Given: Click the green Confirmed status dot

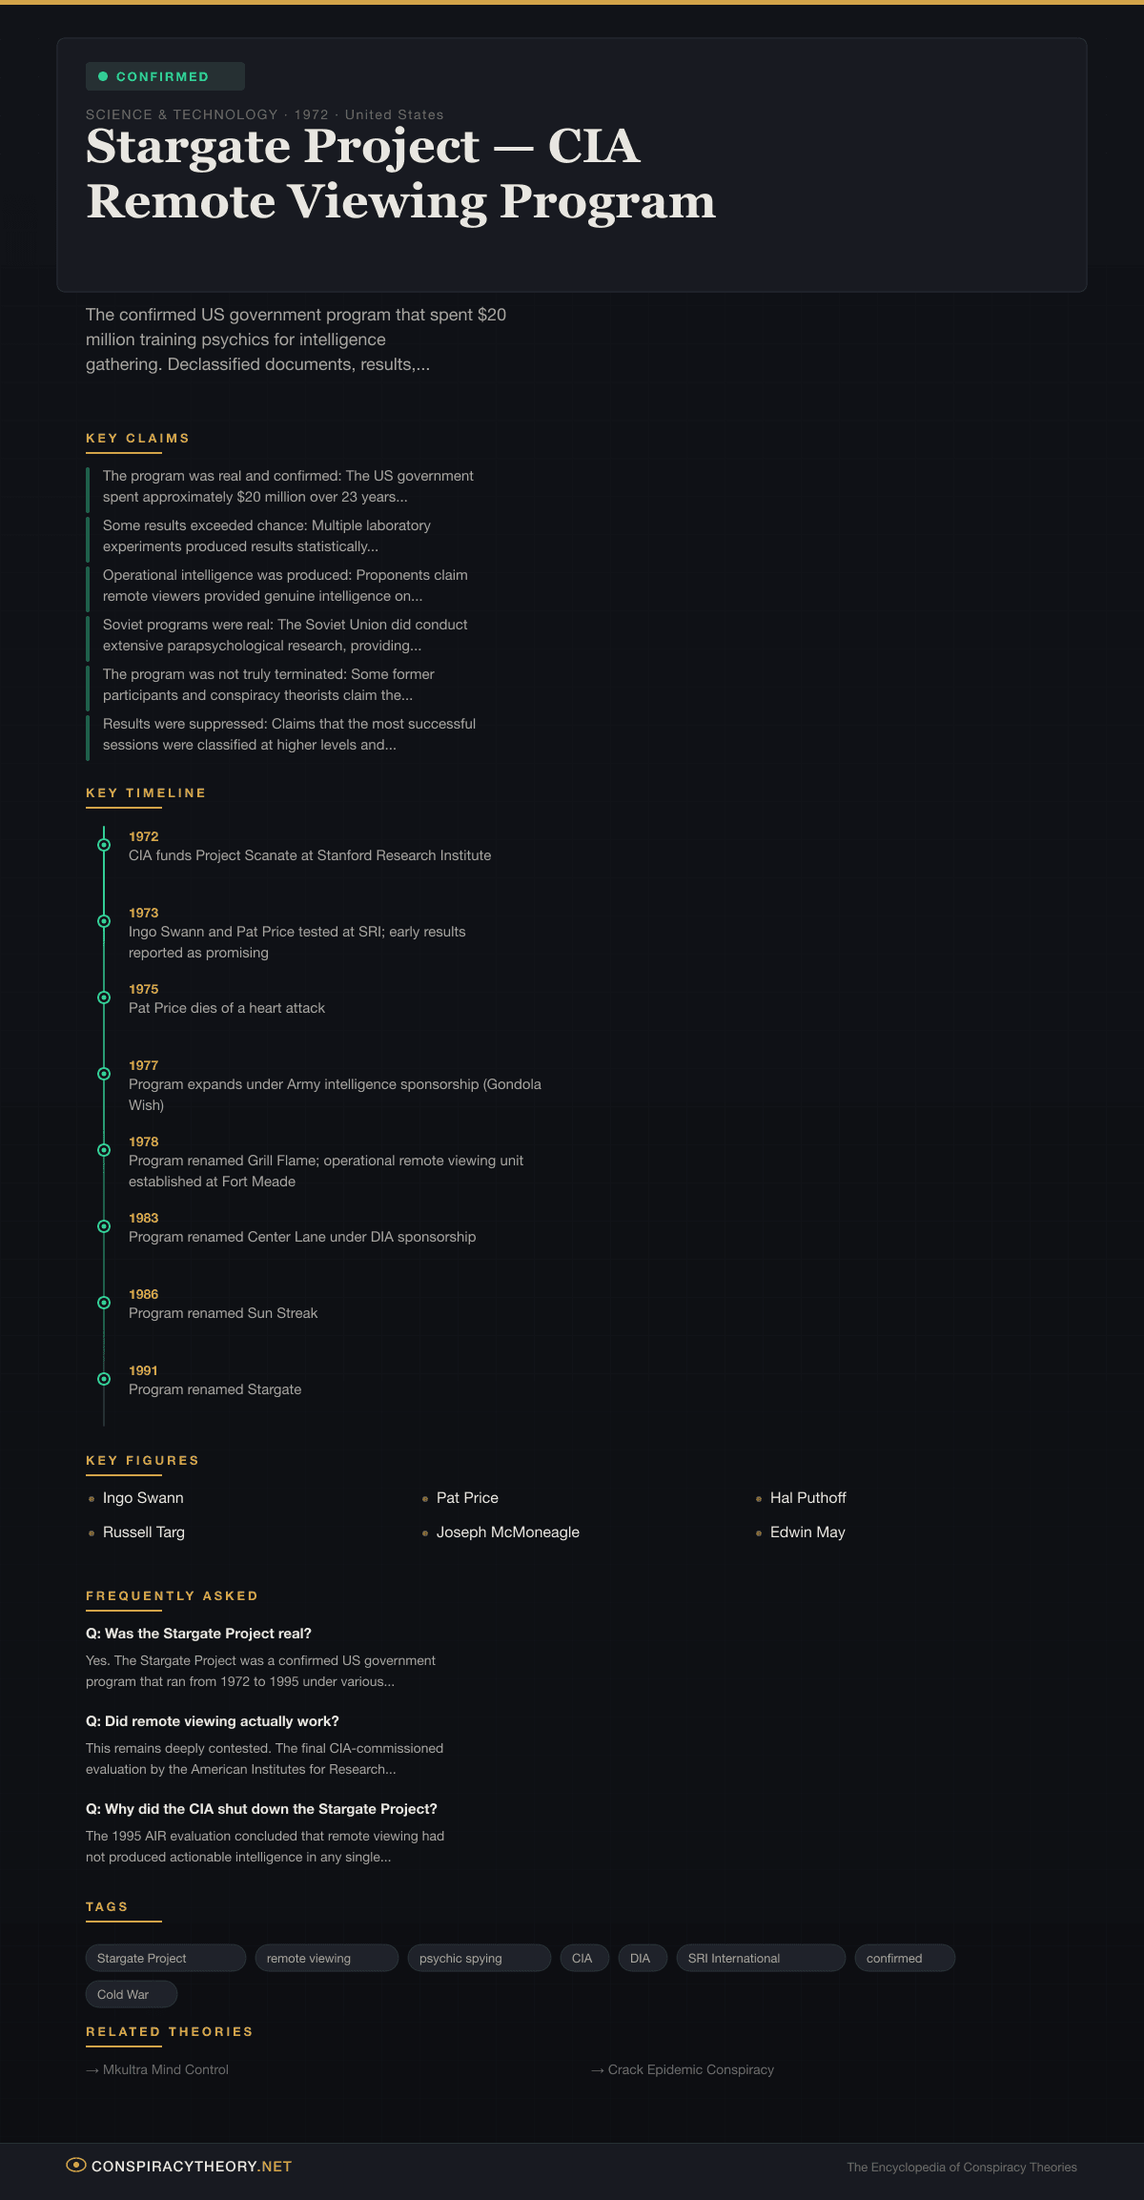Looking at the screenshot, I should (x=103, y=76).
